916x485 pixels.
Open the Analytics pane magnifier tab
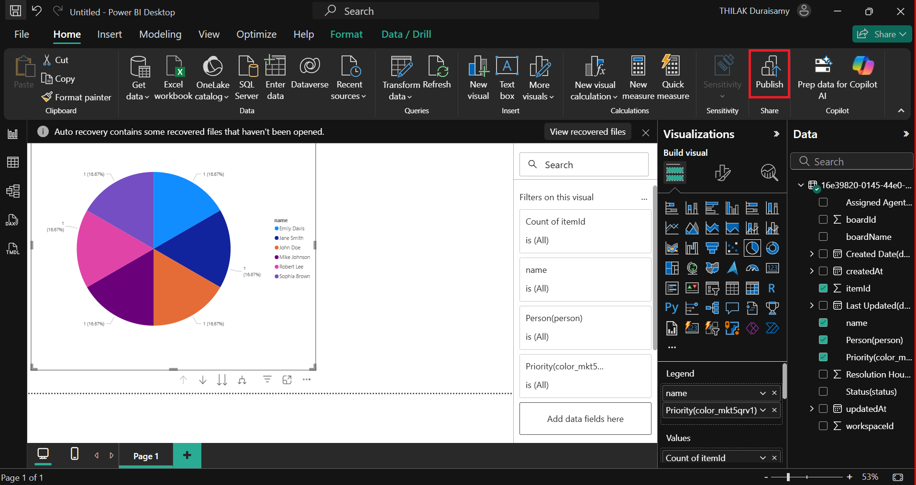pyautogui.click(x=769, y=172)
